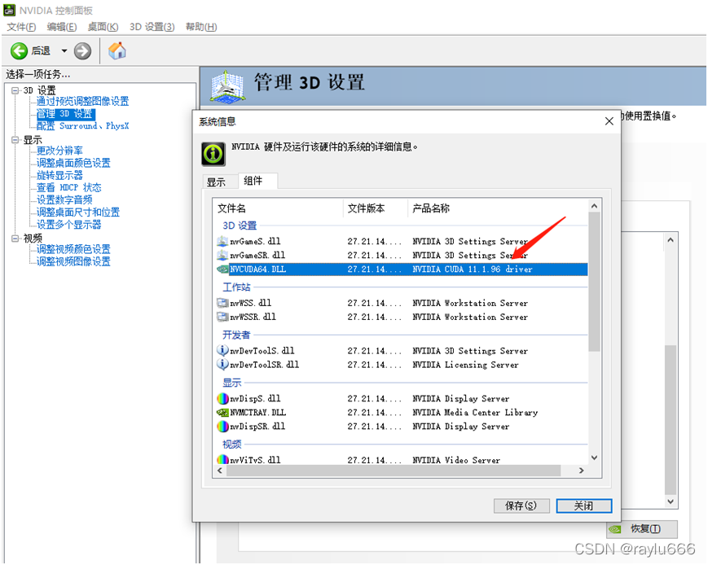Click the settings panel scroll up arrow
The image size is (708, 565).
coord(671,240)
